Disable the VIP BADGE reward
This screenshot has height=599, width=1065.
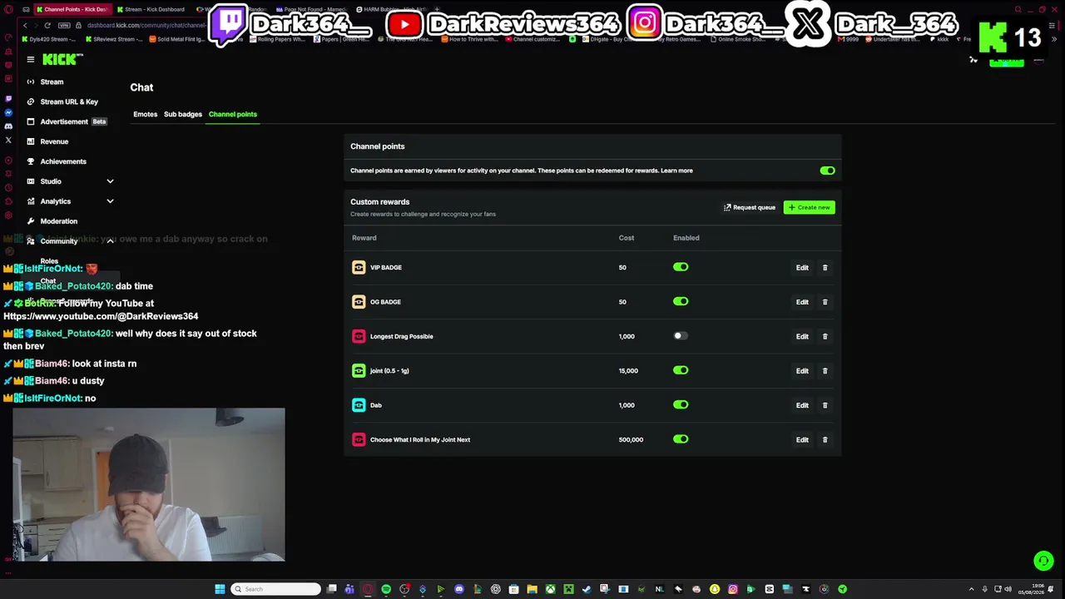[681, 267]
